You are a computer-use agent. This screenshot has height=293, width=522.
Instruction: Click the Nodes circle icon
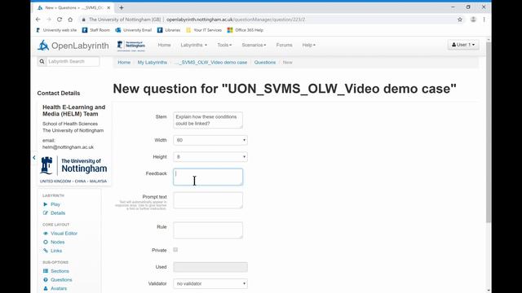point(46,243)
